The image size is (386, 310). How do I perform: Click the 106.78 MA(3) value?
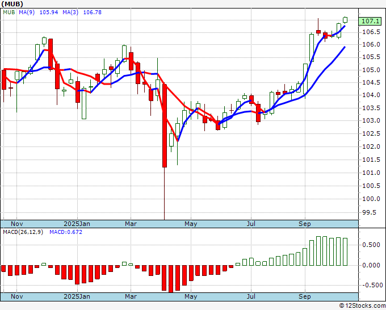point(93,12)
